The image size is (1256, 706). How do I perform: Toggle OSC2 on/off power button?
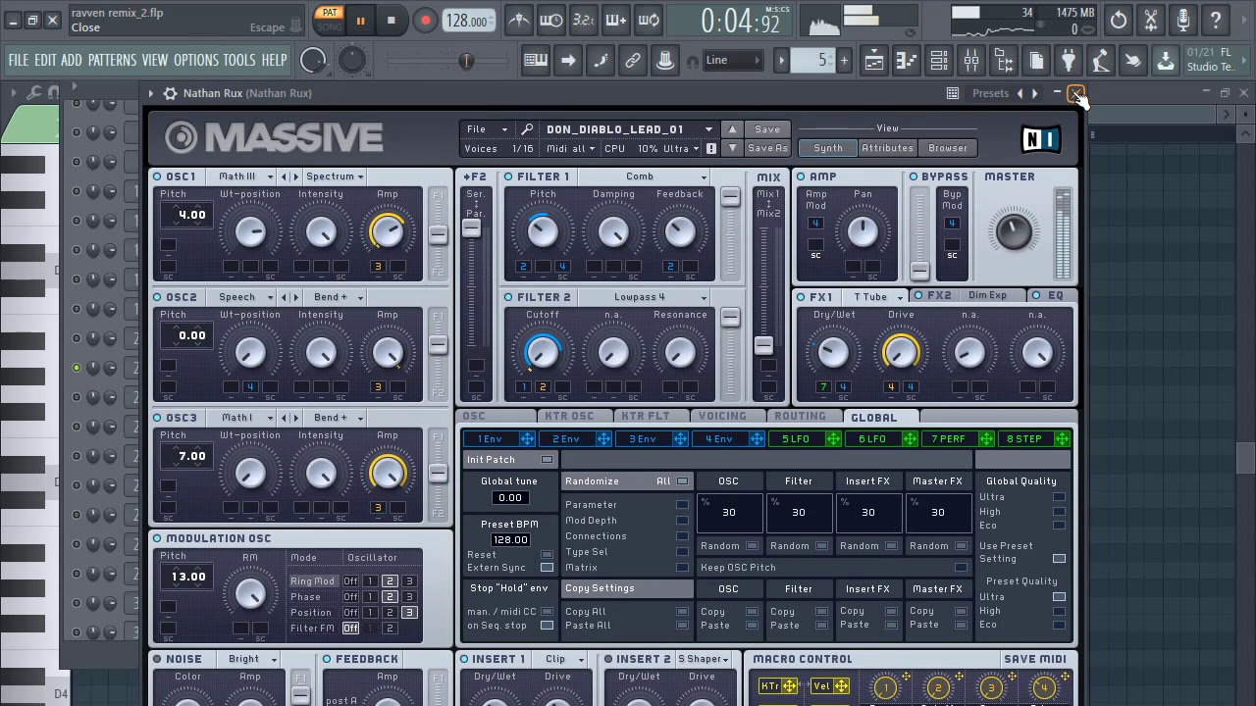pos(157,297)
